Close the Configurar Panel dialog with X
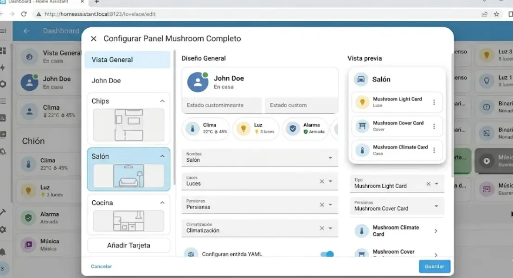The height and width of the screenshot is (278, 513). [x=94, y=39]
